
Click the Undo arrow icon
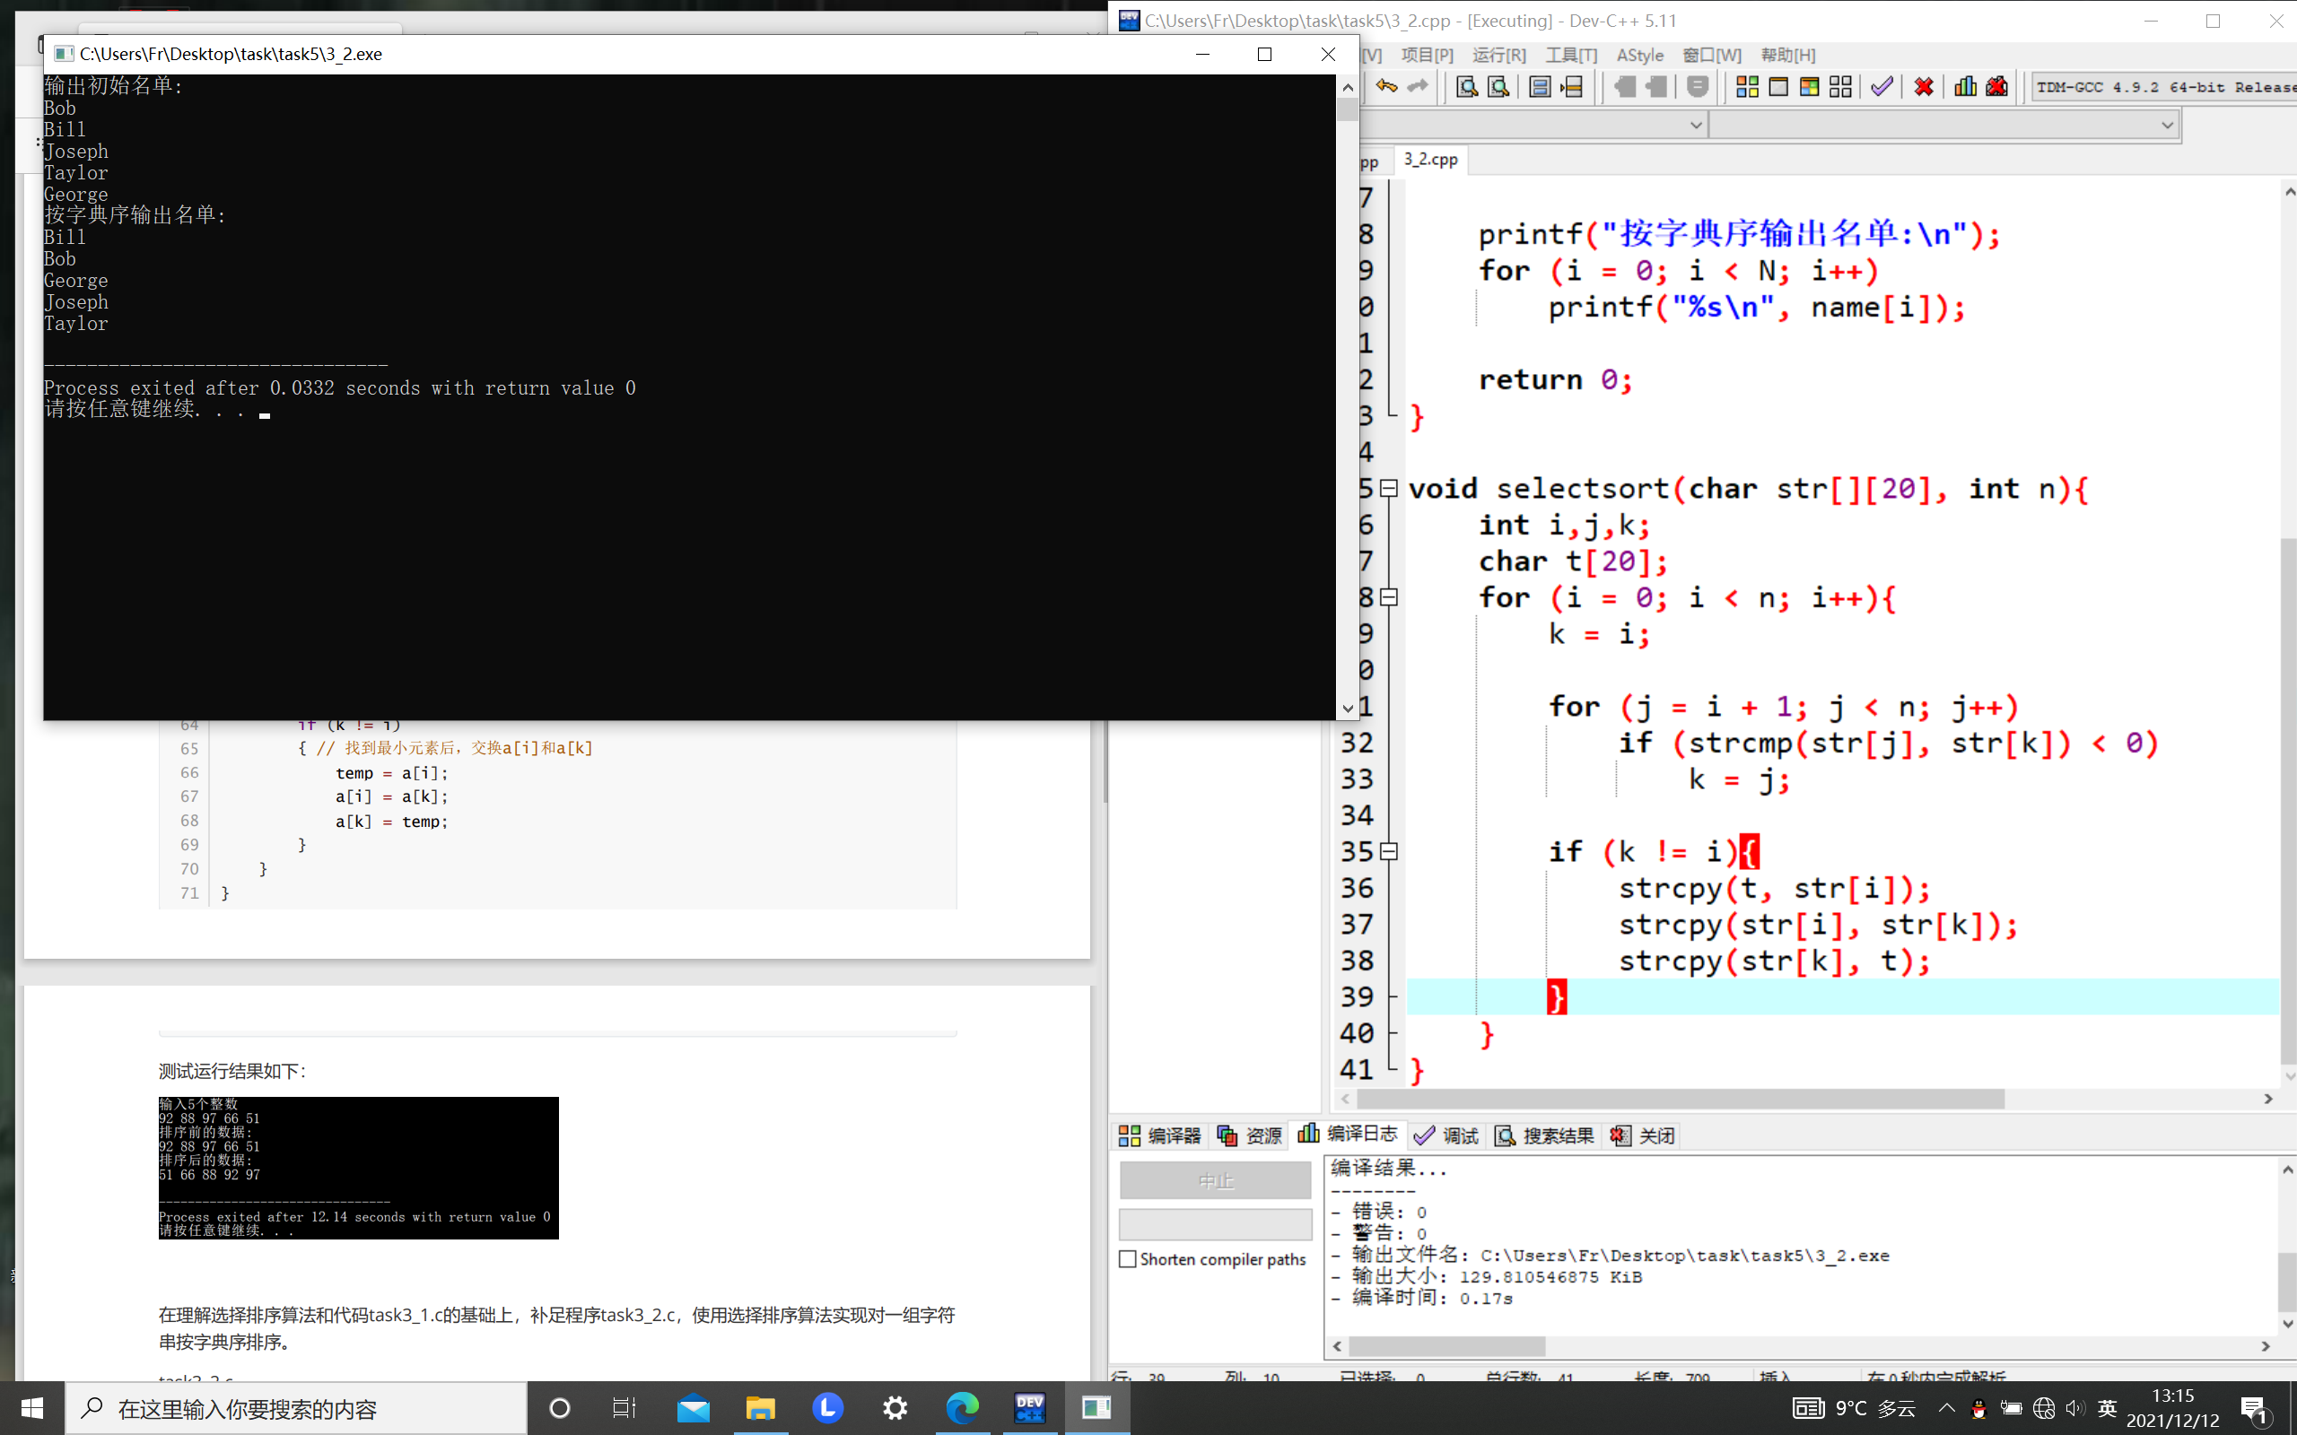(1387, 87)
